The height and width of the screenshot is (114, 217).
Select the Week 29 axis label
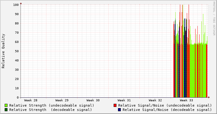62,100
